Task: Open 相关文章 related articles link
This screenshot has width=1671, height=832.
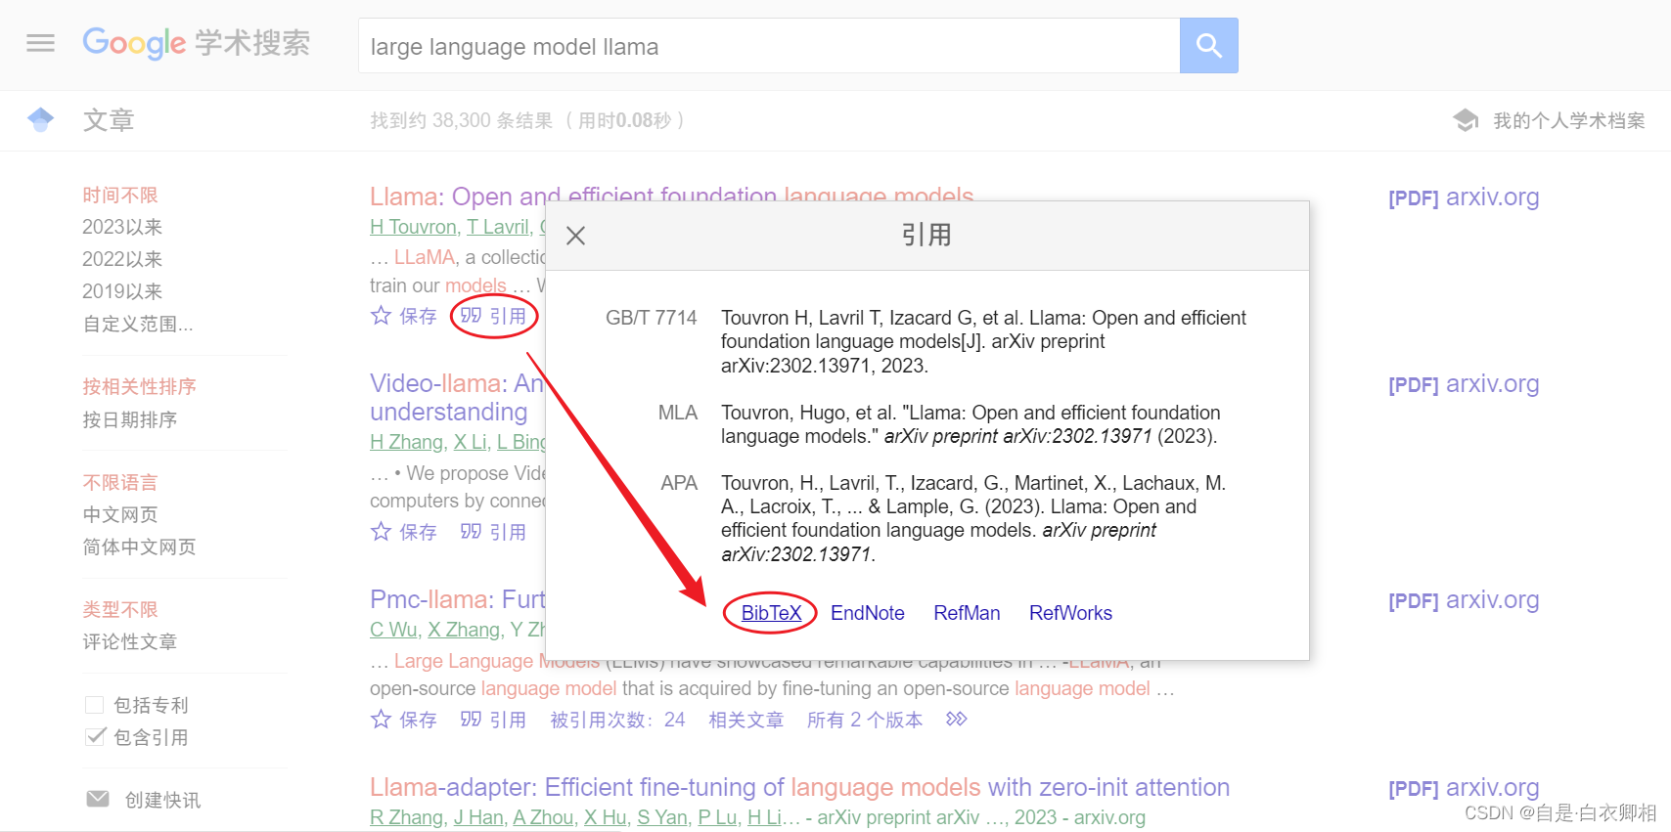Action: click(746, 720)
